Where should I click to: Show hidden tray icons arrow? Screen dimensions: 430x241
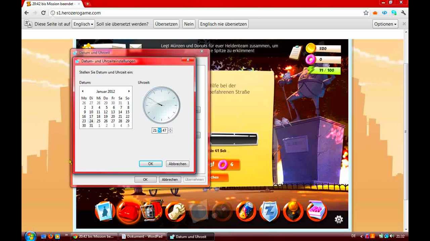tap(361, 236)
